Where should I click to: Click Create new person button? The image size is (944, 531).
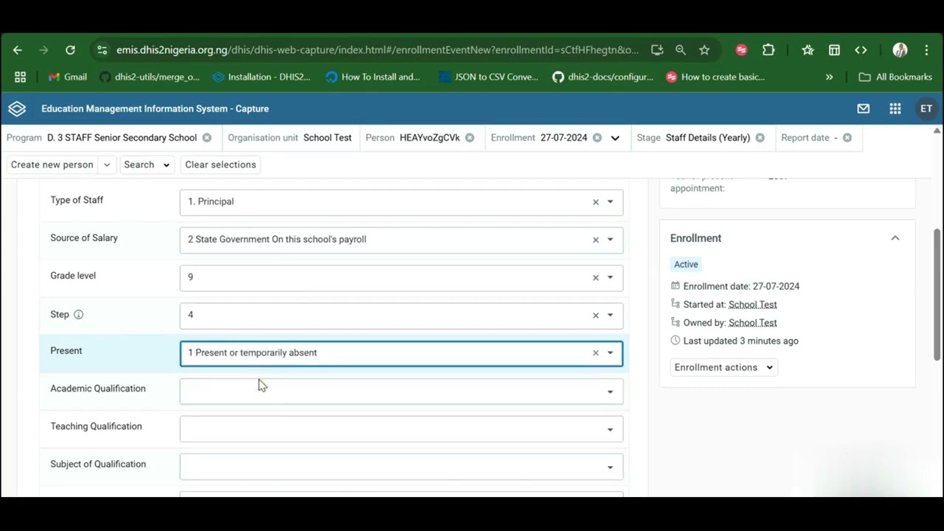pos(52,164)
